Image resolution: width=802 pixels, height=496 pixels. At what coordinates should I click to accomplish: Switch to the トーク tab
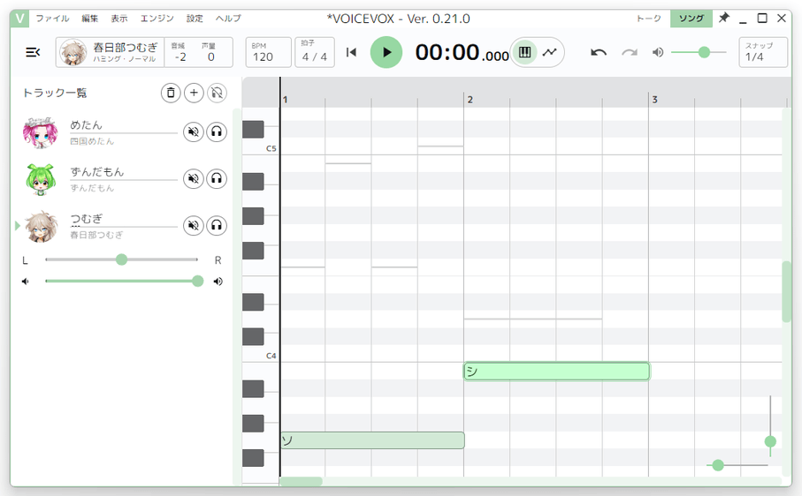[x=649, y=19]
